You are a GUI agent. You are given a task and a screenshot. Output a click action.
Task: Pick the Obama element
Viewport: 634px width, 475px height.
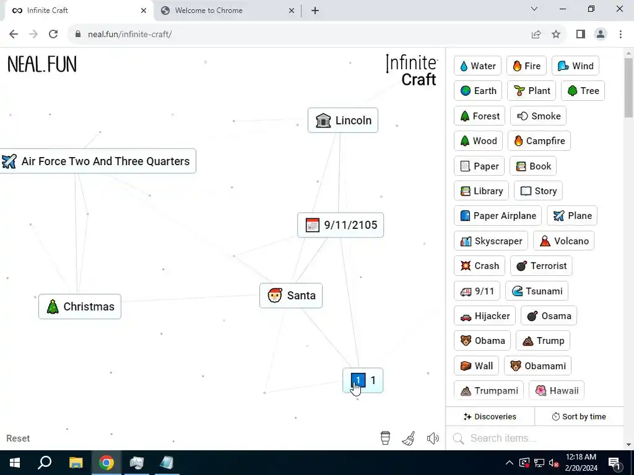[482, 341]
